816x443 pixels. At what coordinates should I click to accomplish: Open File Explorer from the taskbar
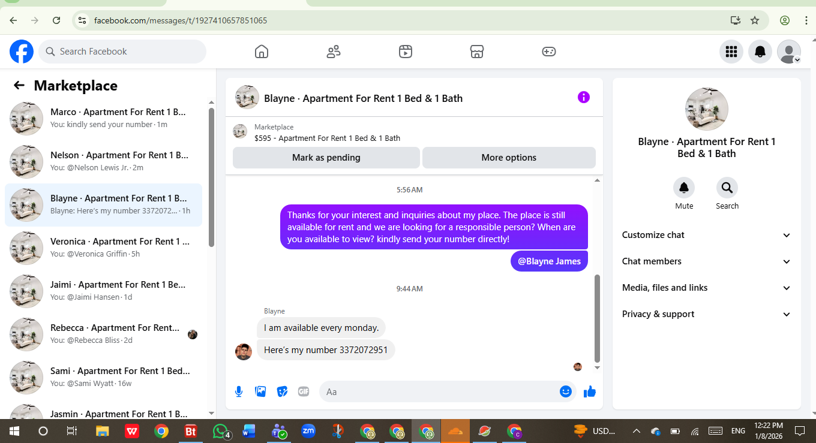tap(103, 431)
